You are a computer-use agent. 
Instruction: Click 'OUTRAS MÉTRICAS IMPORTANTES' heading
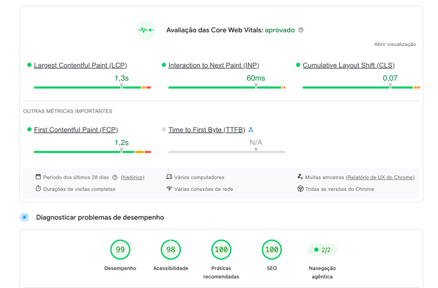(x=67, y=111)
